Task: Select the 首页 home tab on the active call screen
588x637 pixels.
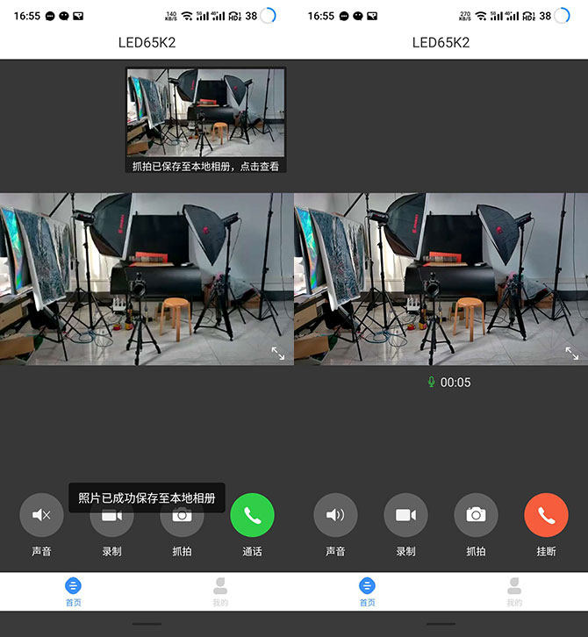Action: 368,591
